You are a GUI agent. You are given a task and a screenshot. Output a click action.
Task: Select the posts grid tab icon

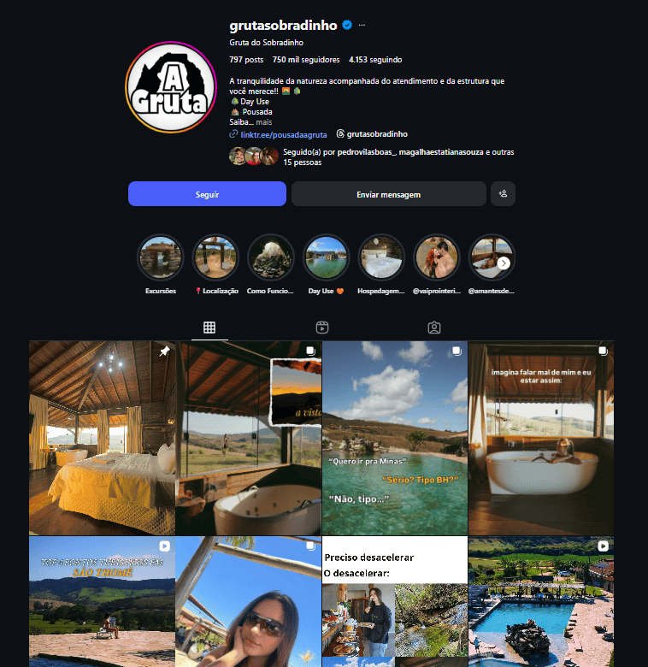209,328
